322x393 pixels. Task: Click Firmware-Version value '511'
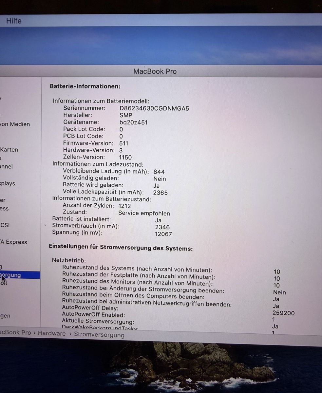point(124,143)
